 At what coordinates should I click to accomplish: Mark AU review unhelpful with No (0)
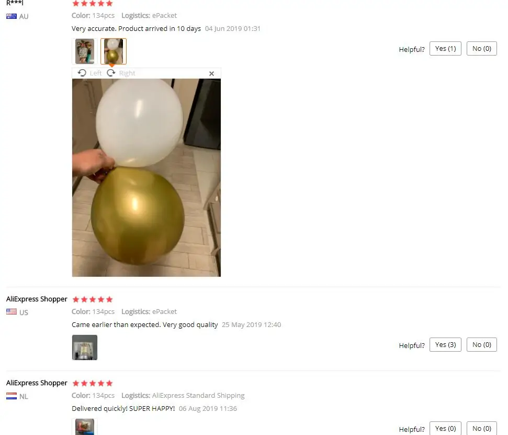tap(481, 49)
